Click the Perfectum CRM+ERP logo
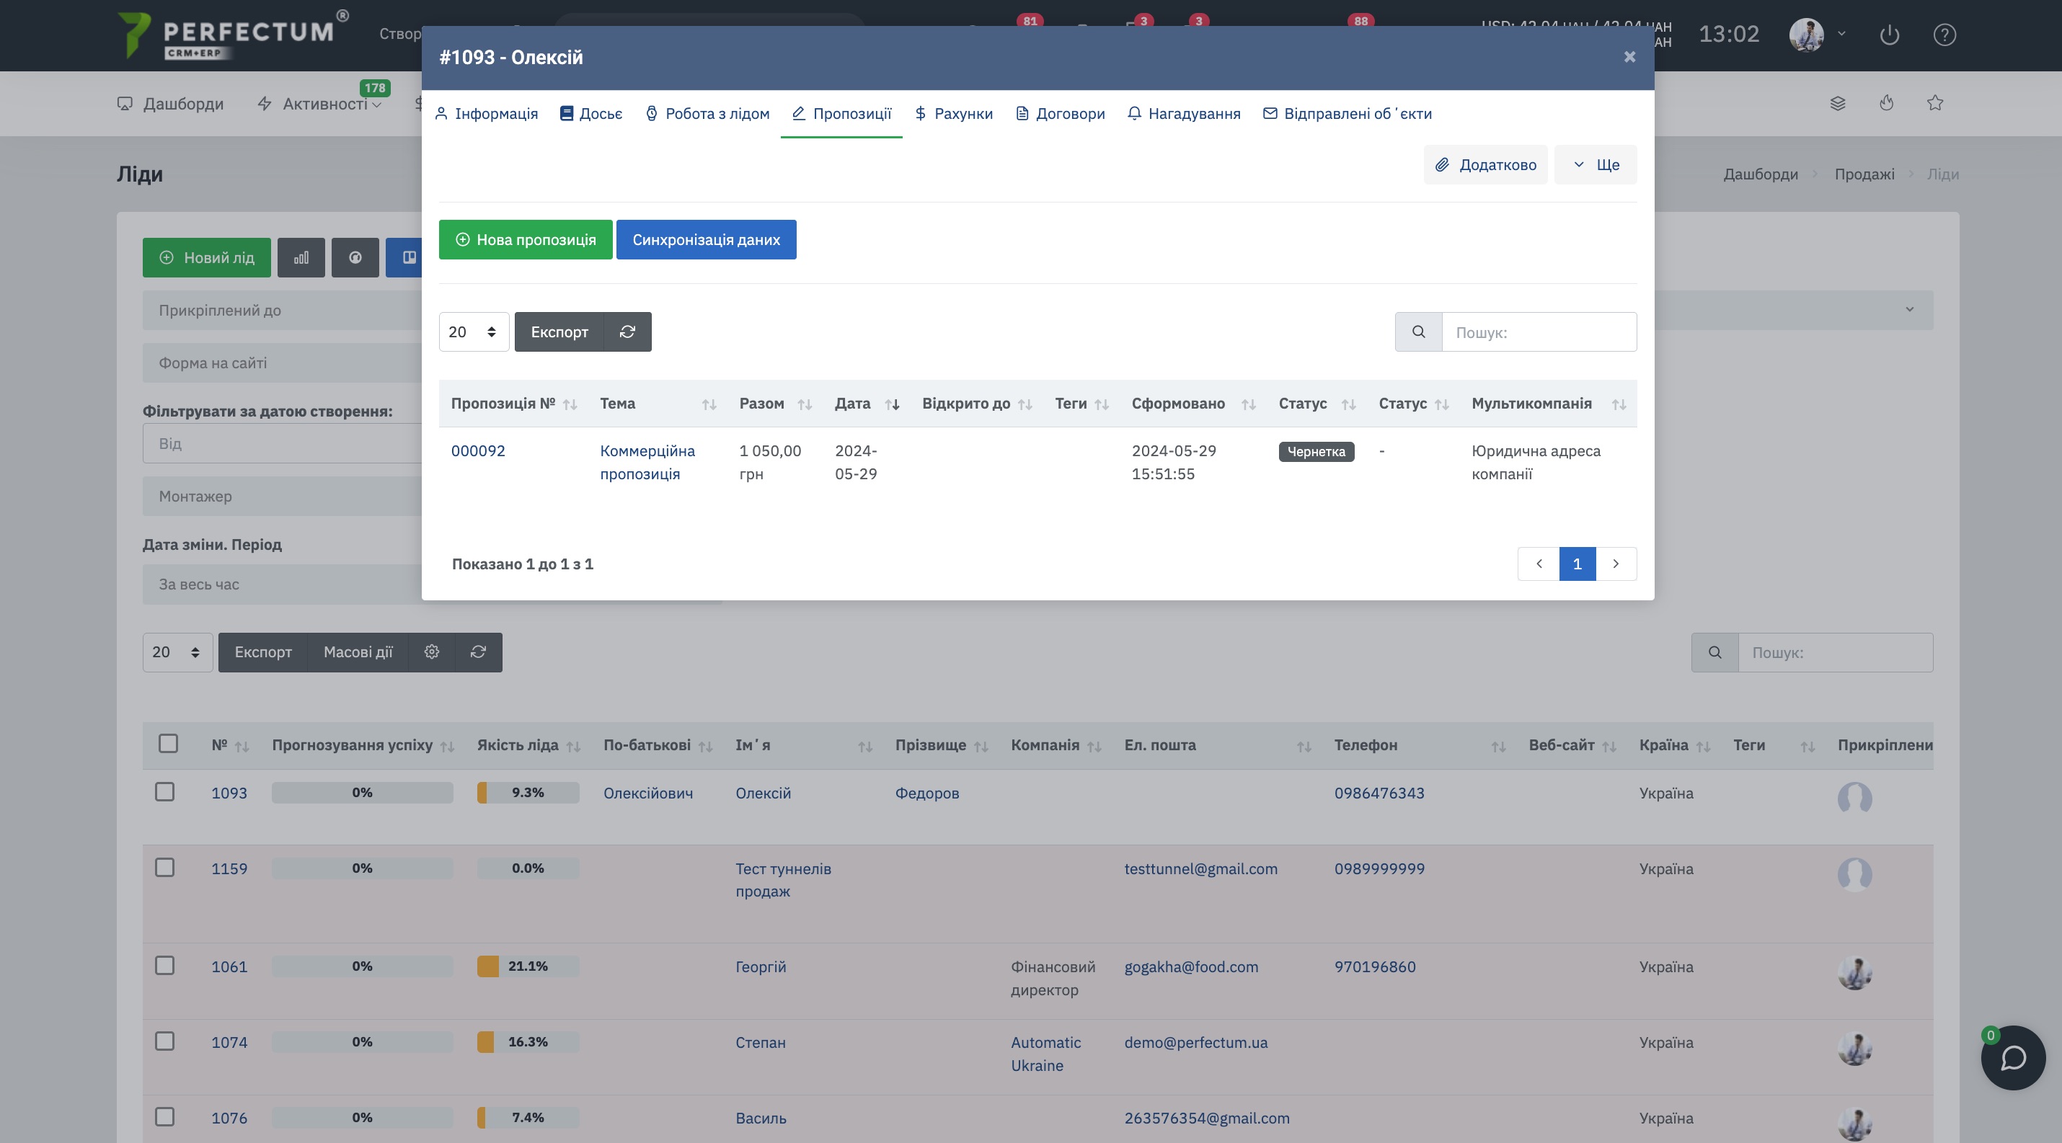Image resolution: width=2062 pixels, height=1143 pixels. point(232,35)
